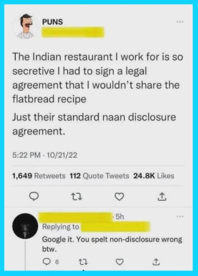Like the reply with its heart icon
The width and height of the screenshot is (198, 276).
[120, 262]
